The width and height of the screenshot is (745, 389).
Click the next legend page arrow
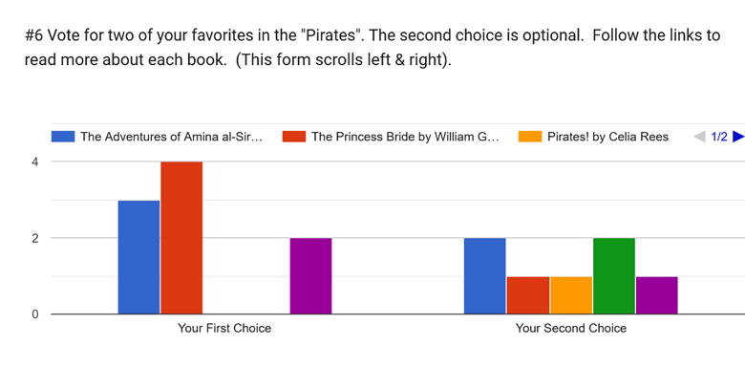click(737, 137)
